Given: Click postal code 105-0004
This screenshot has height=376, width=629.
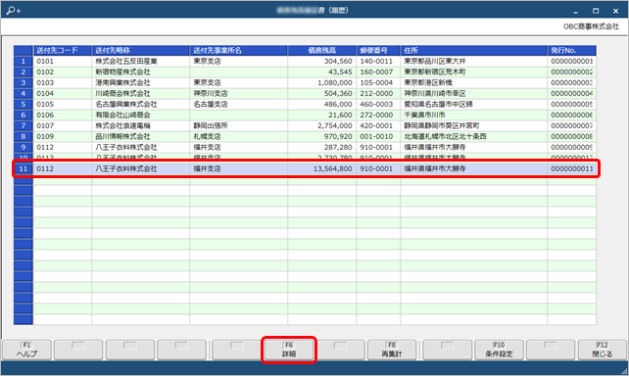Looking at the screenshot, I should point(378,83).
